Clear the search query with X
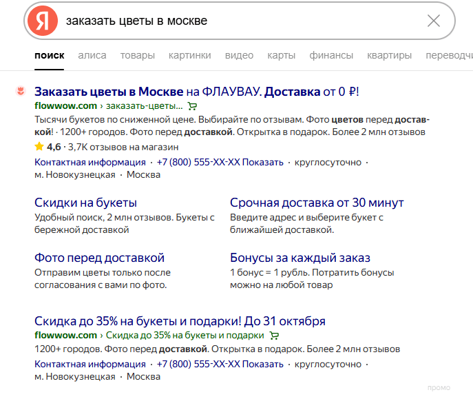The height and width of the screenshot is (399, 473). pos(434,21)
